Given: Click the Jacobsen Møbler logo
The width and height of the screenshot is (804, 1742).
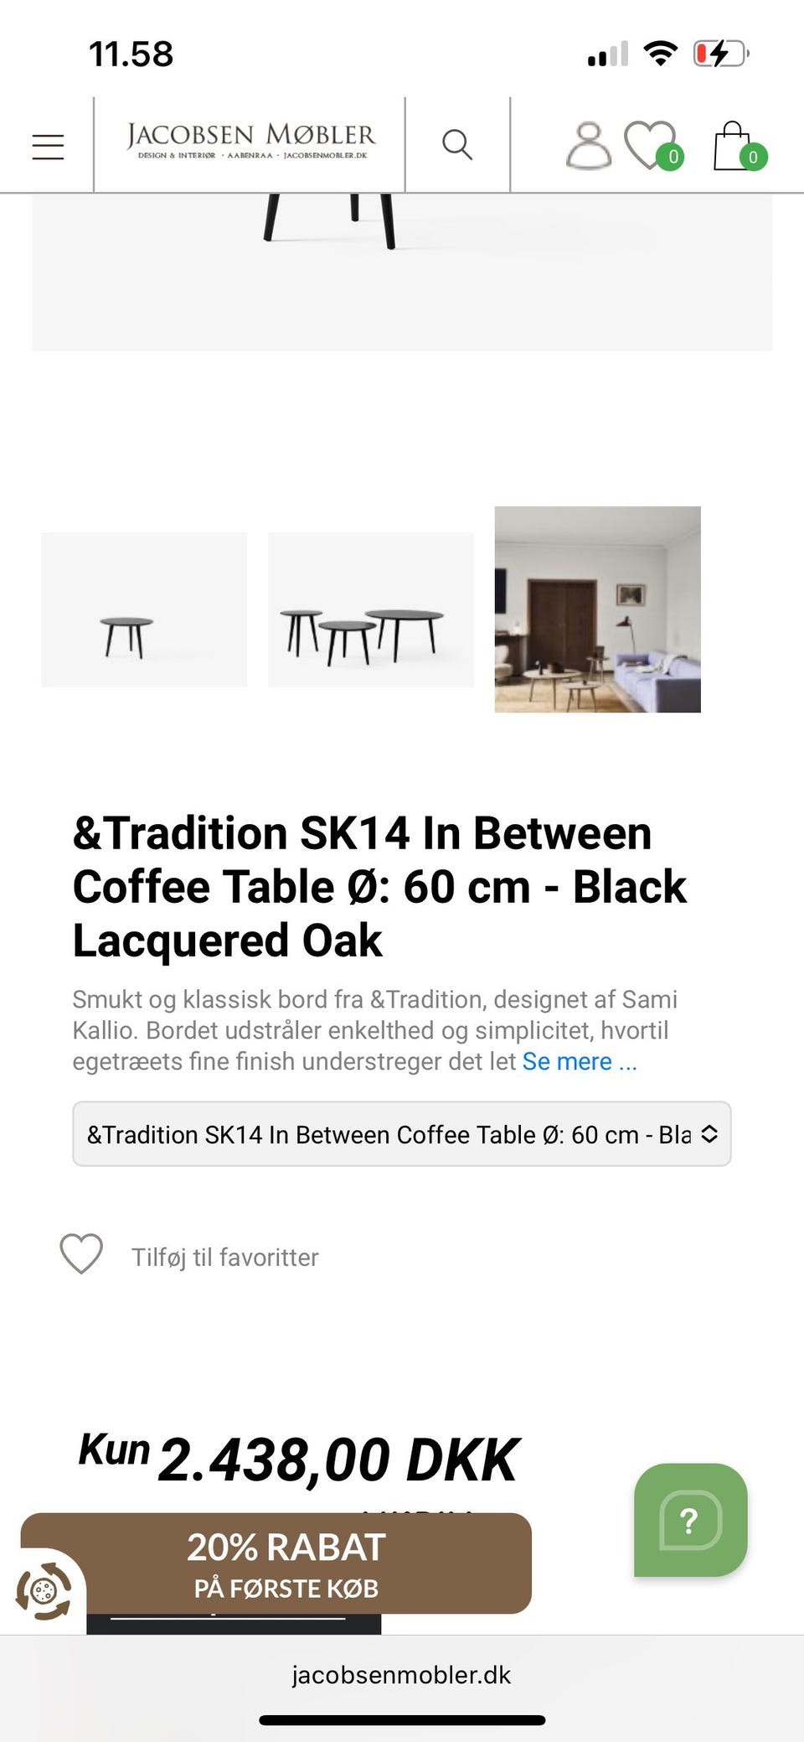Looking at the screenshot, I should point(250,142).
